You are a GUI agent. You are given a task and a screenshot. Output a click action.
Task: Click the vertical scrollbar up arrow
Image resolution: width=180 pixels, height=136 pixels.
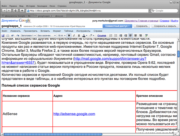click(178, 39)
